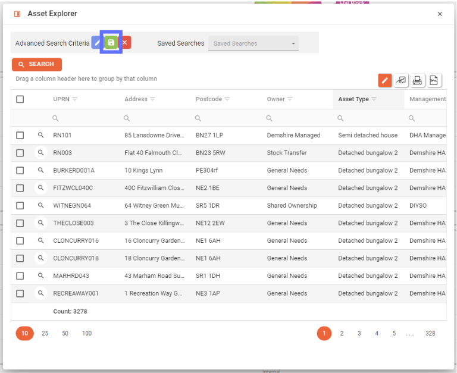
Task: Click the Asset Type column filter icon
Action: [374, 99]
